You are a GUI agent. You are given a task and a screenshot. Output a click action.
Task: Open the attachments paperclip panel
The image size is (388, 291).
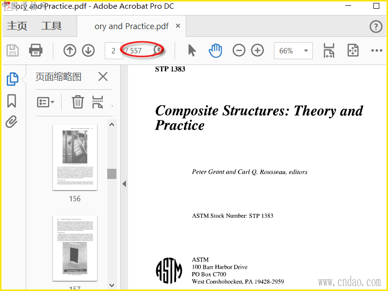tap(12, 122)
